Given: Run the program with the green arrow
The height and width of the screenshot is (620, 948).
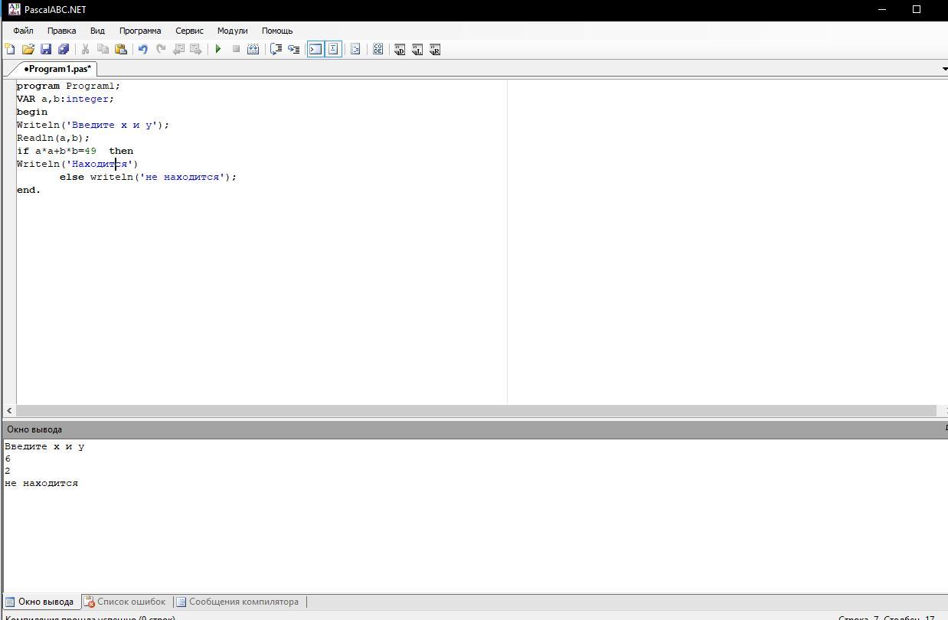Looking at the screenshot, I should coord(218,49).
